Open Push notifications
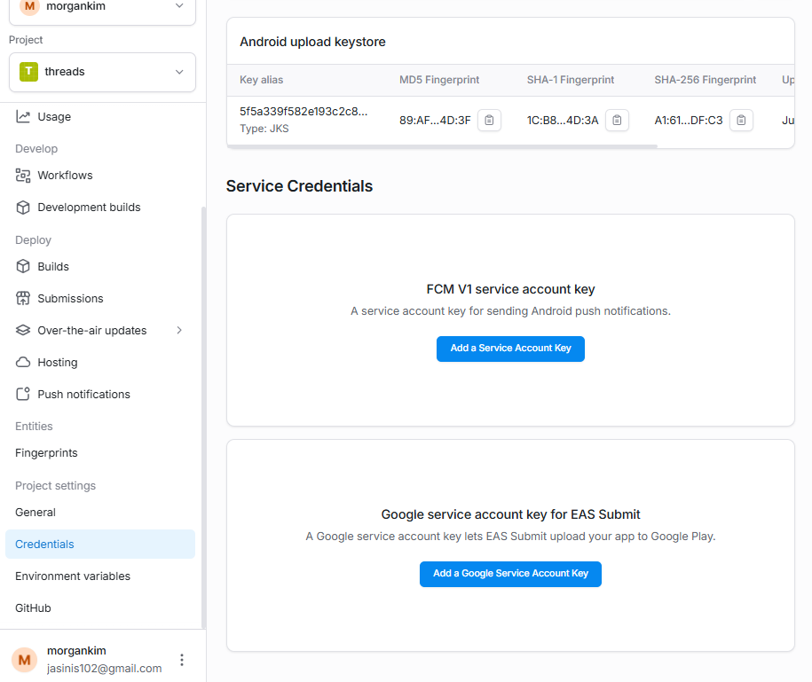Viewport: 812px width, 682px height. (100, 395)
